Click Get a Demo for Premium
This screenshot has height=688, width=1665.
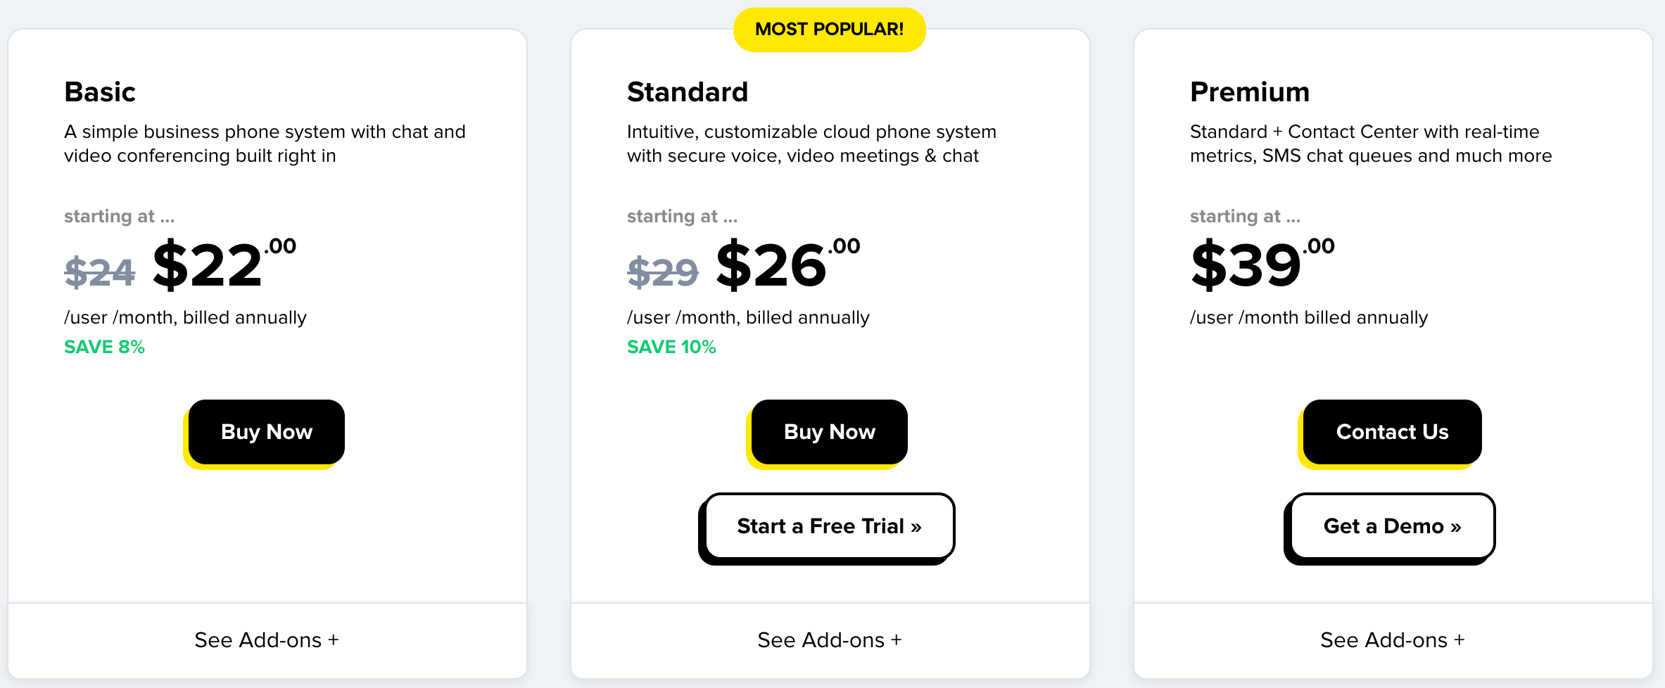point(1390,526)
